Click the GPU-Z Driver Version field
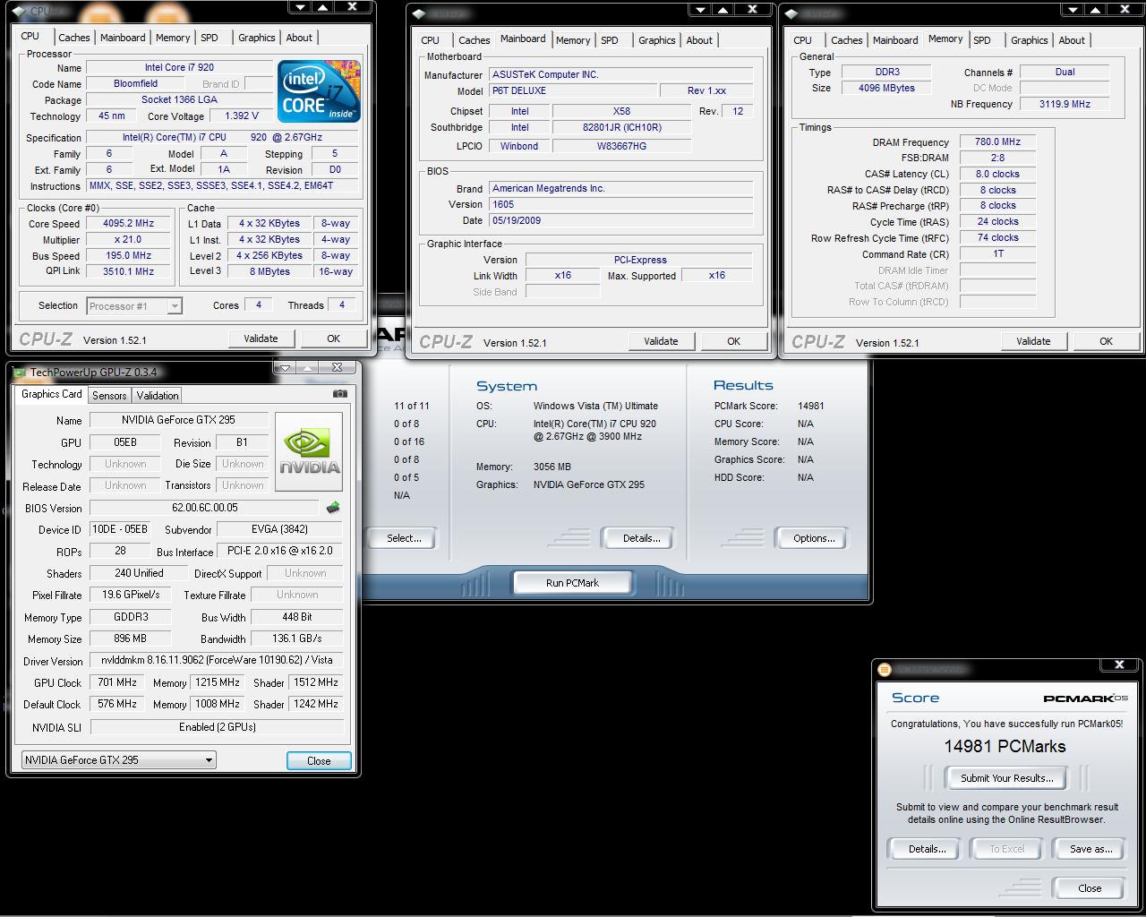This screenshot has width=1146, height=917. 217,660
